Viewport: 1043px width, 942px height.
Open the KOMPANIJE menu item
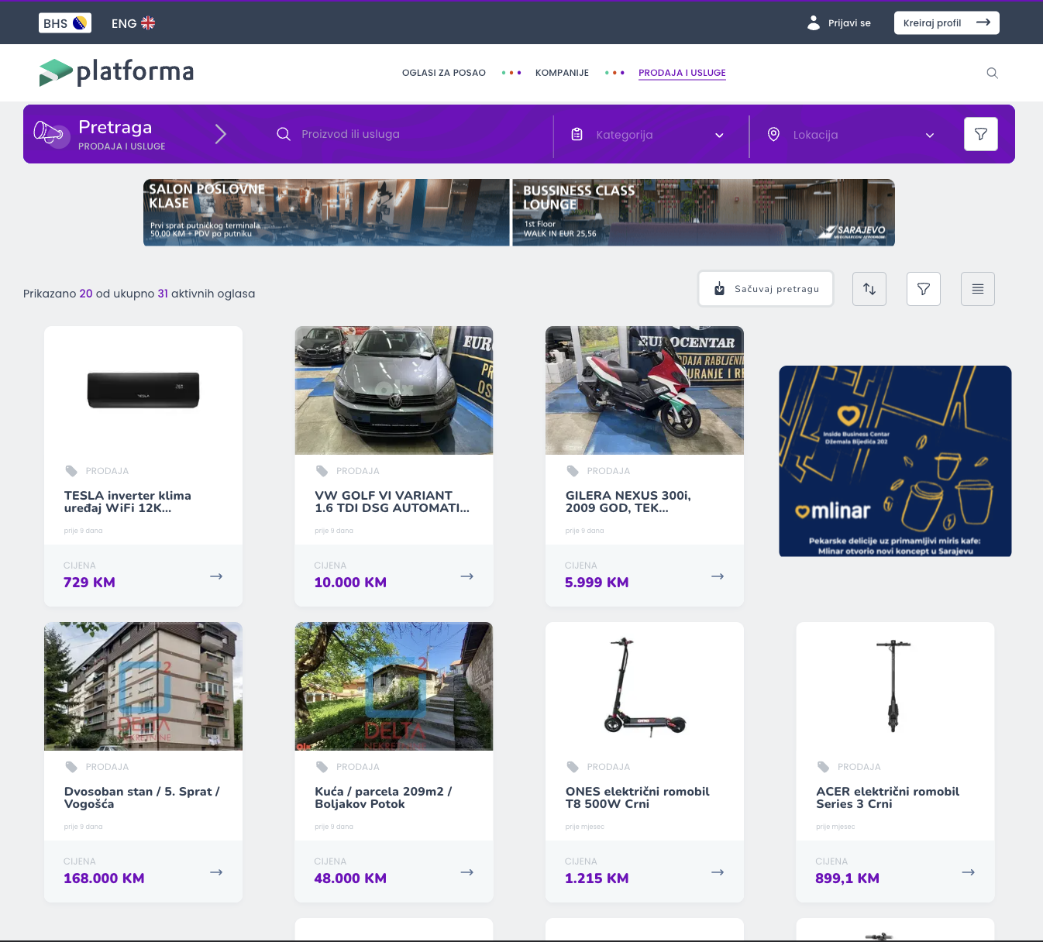coord(562,73)
